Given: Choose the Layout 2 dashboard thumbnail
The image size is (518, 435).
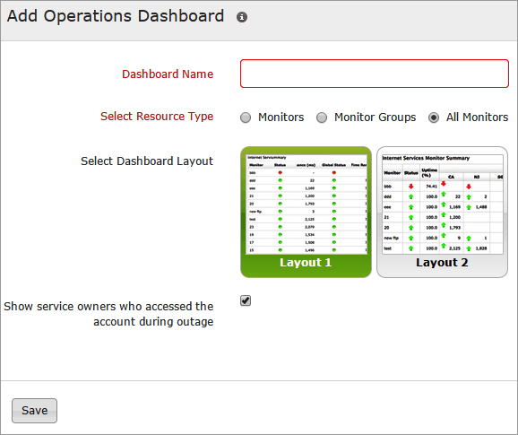Looking at the screenshot, I should (442, 213).
